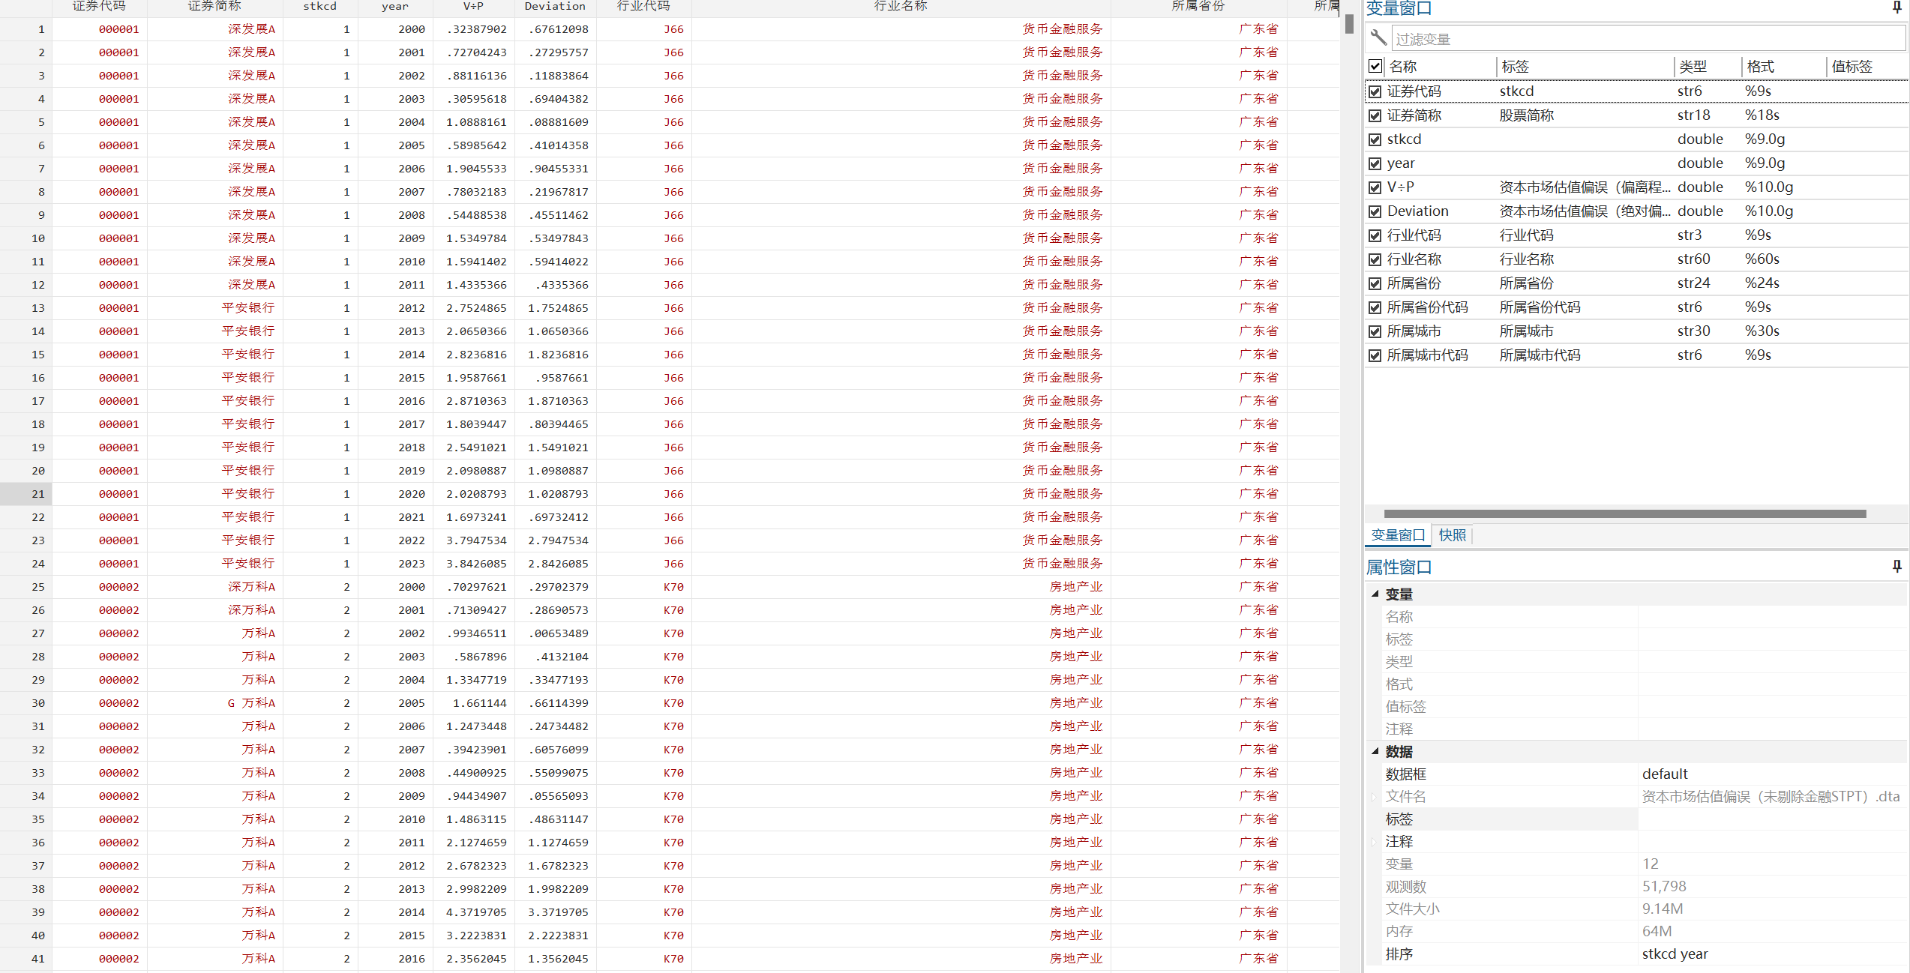Click the data grid vertical scrollbar thumb

[x=1349, y=24]
